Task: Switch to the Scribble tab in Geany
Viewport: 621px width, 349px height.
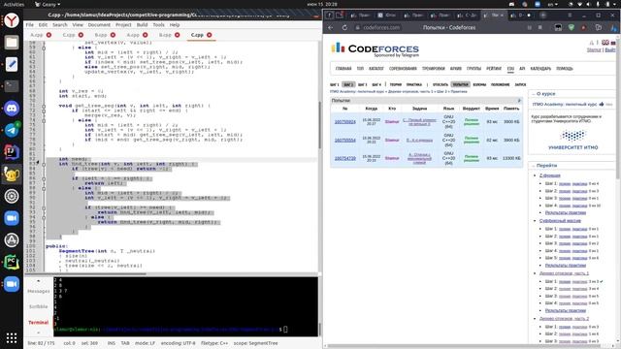Action: (39, 306)
